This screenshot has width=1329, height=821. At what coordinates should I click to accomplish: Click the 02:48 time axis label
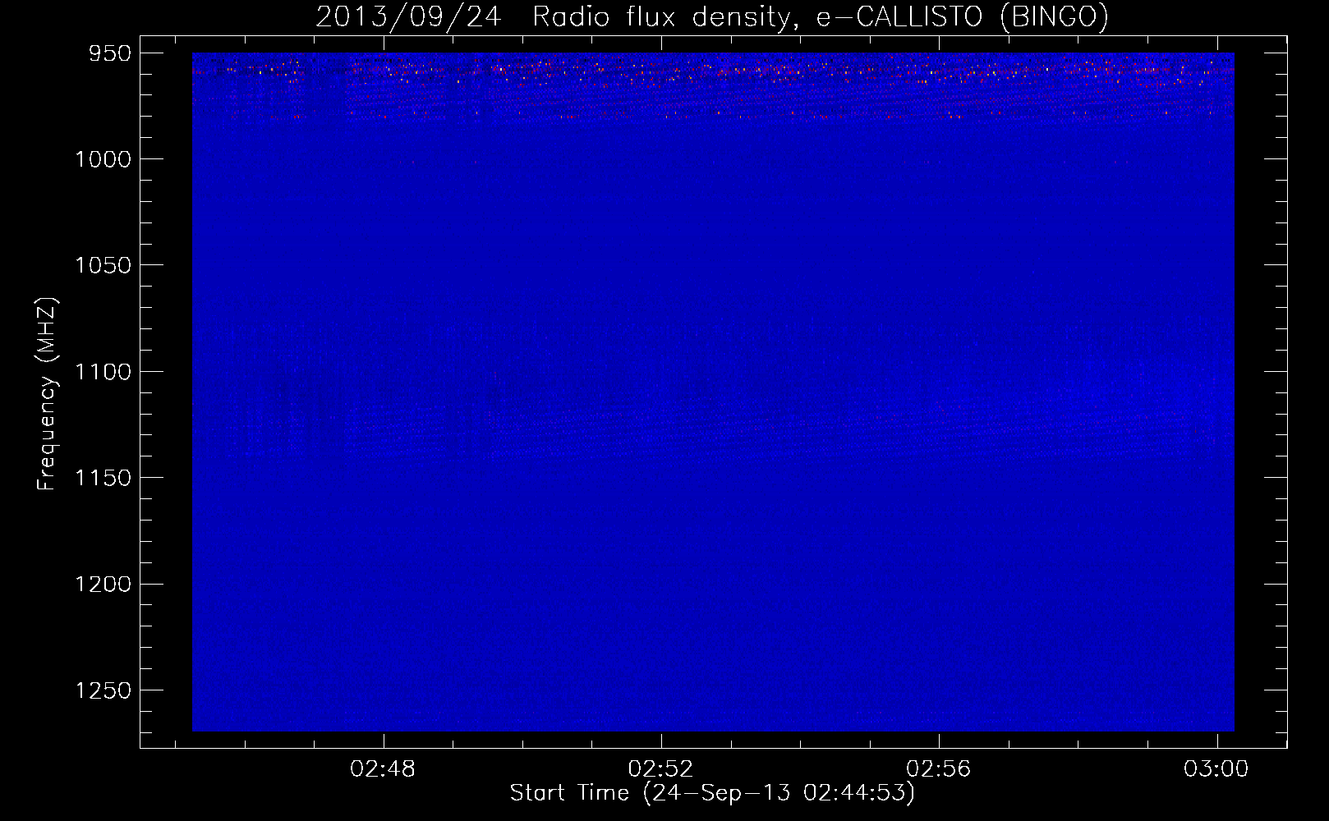tap(383, 769)
